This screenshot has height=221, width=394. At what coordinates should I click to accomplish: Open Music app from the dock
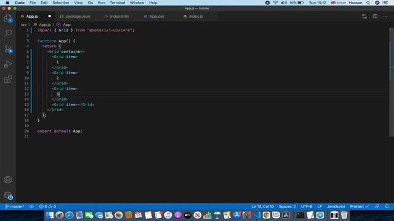pyautogui.click(x=168, y=215)
